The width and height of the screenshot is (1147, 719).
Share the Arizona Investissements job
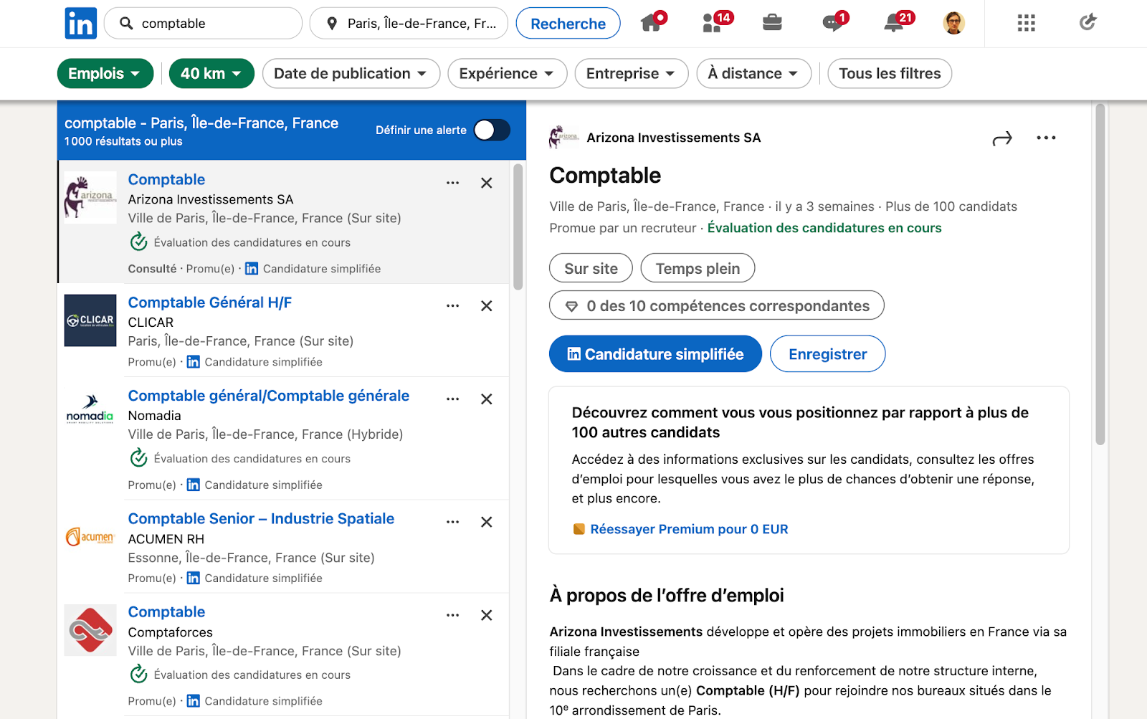coord(1002,138)
